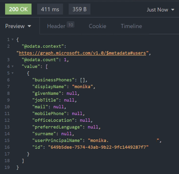The height and width of the screenshot is (174, 179).
Task: Collapse the root object at line 1
Action: [x=13, y=40]
